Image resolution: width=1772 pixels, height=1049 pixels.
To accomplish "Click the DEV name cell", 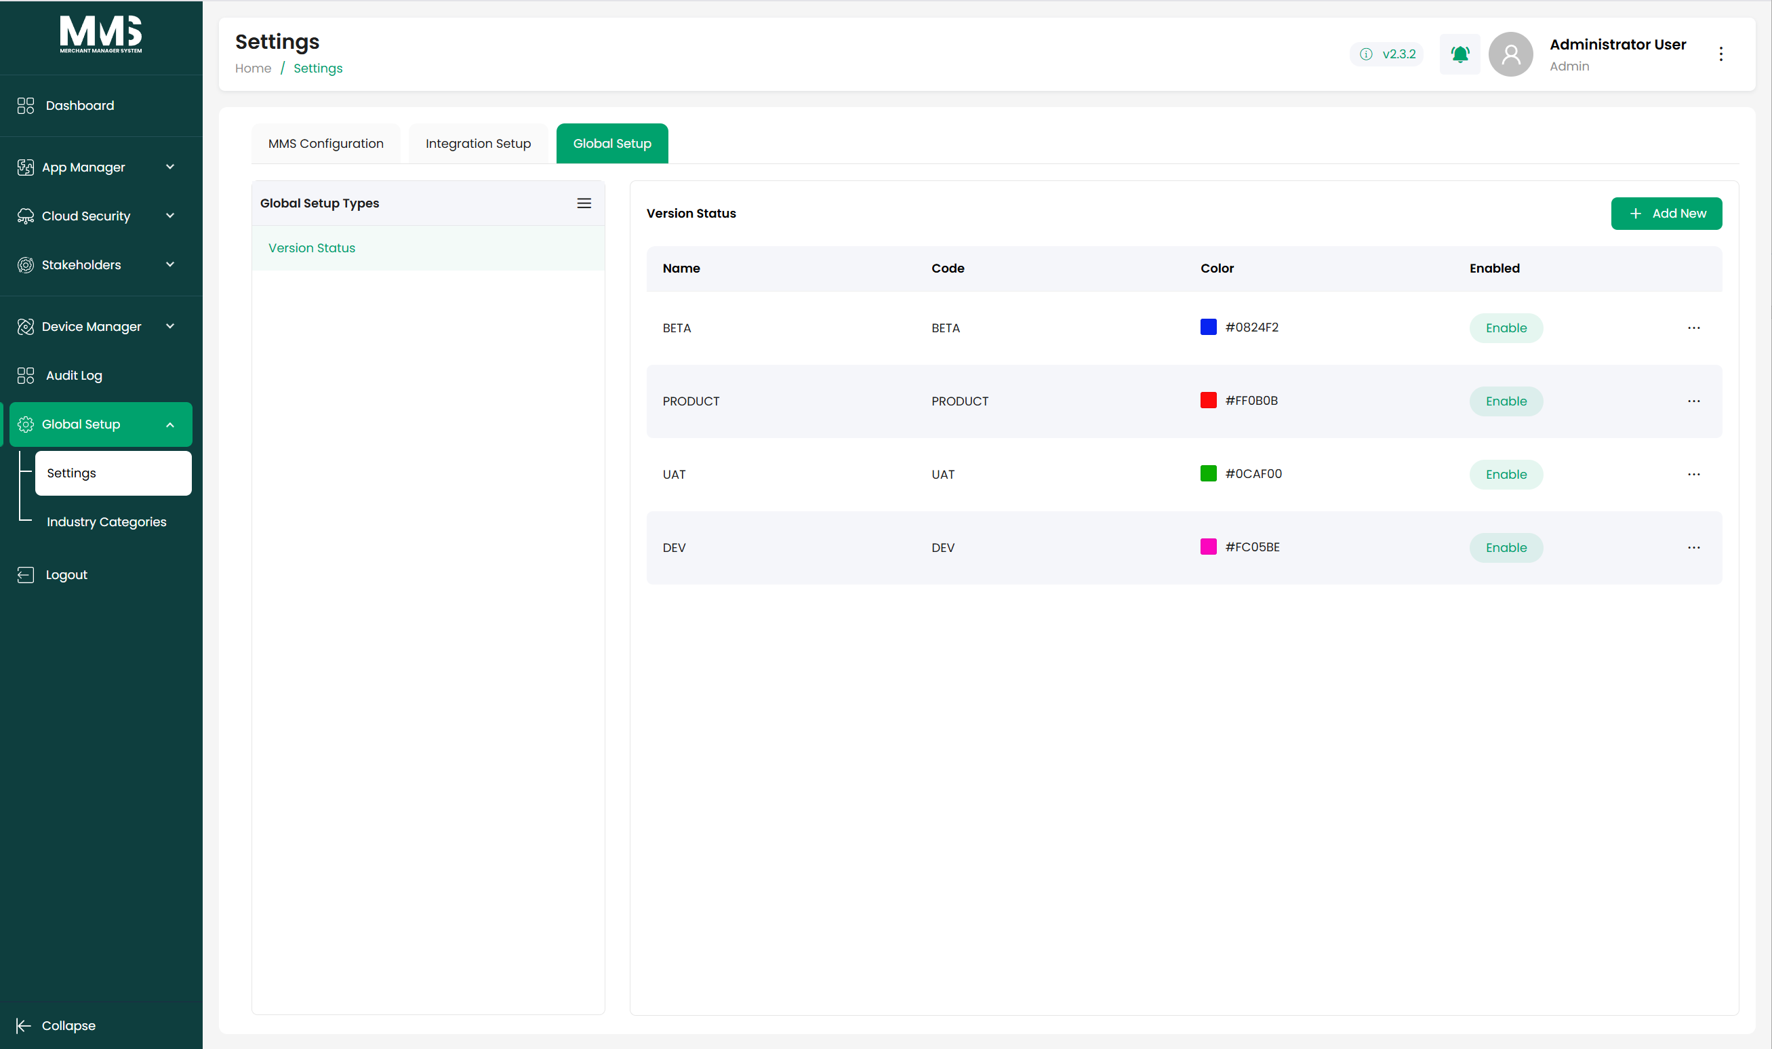I will pos(673,548).
